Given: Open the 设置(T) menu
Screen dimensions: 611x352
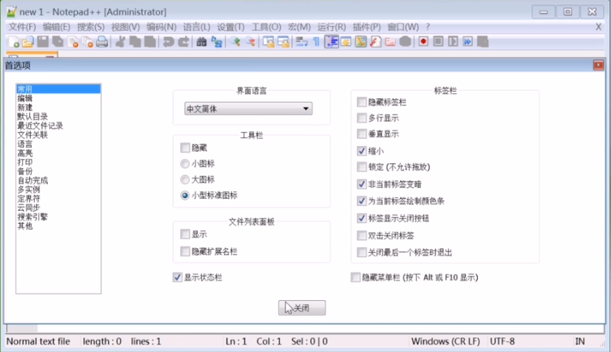Looking at the screenshot, I should point(230,27).
